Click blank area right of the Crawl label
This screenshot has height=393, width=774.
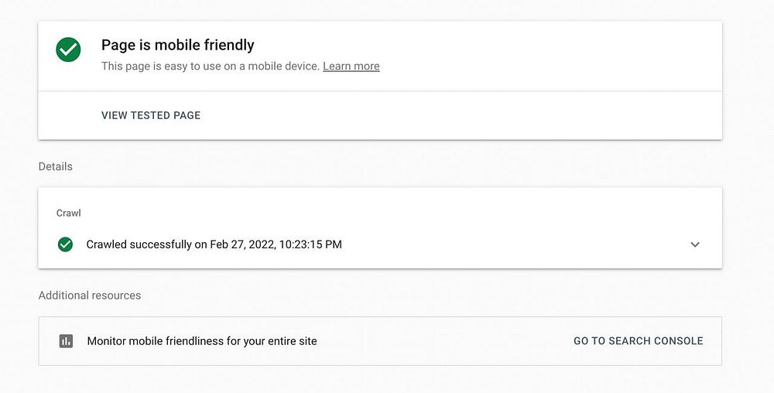pos(387,213)
